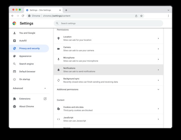Click the reload page icon
Viewport: 181px width, 140px height.
tap(23, 16)
